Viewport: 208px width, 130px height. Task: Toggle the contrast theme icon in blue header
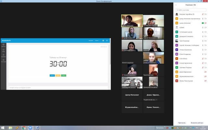tap(103, 41)
